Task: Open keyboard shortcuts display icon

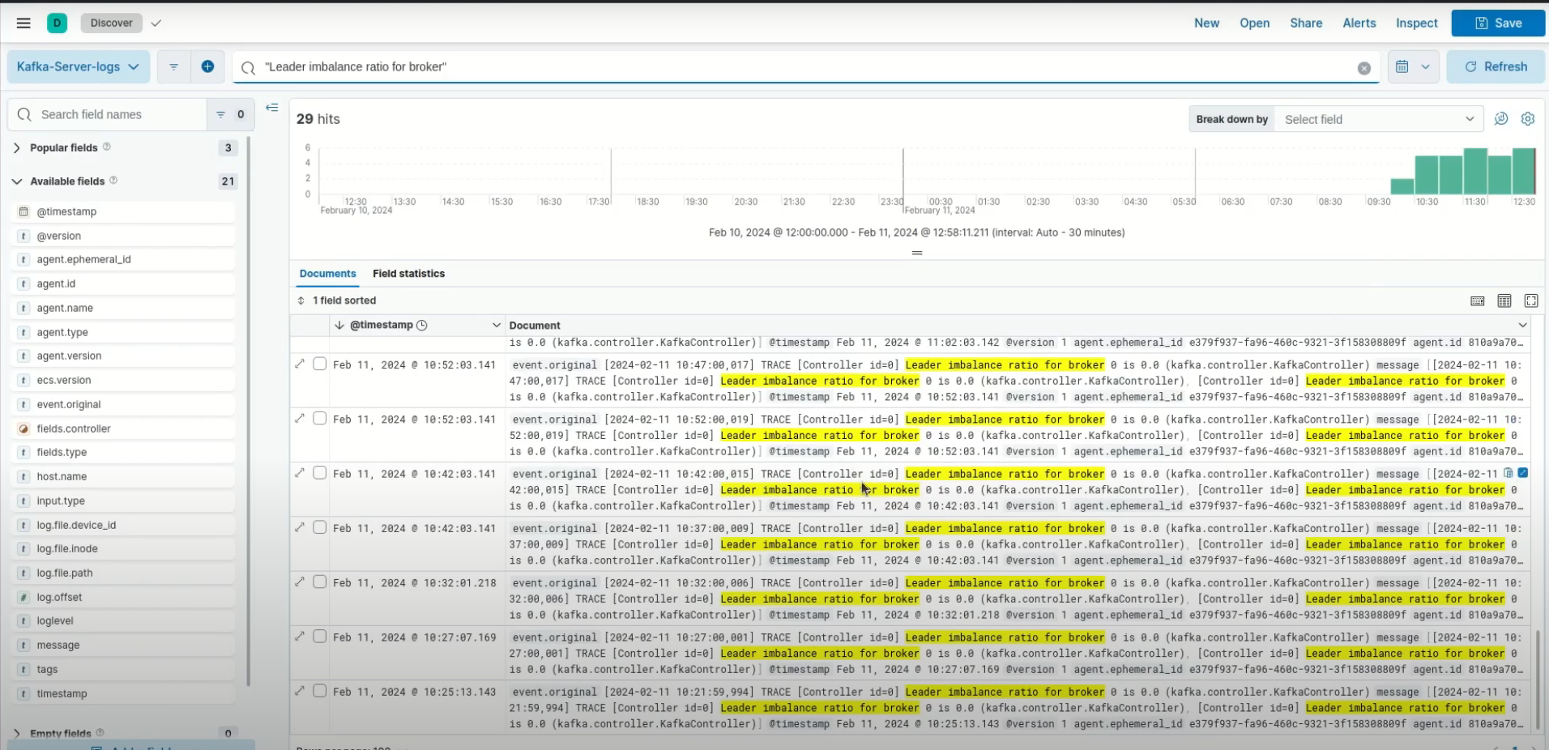Action: click(1478, 300)
